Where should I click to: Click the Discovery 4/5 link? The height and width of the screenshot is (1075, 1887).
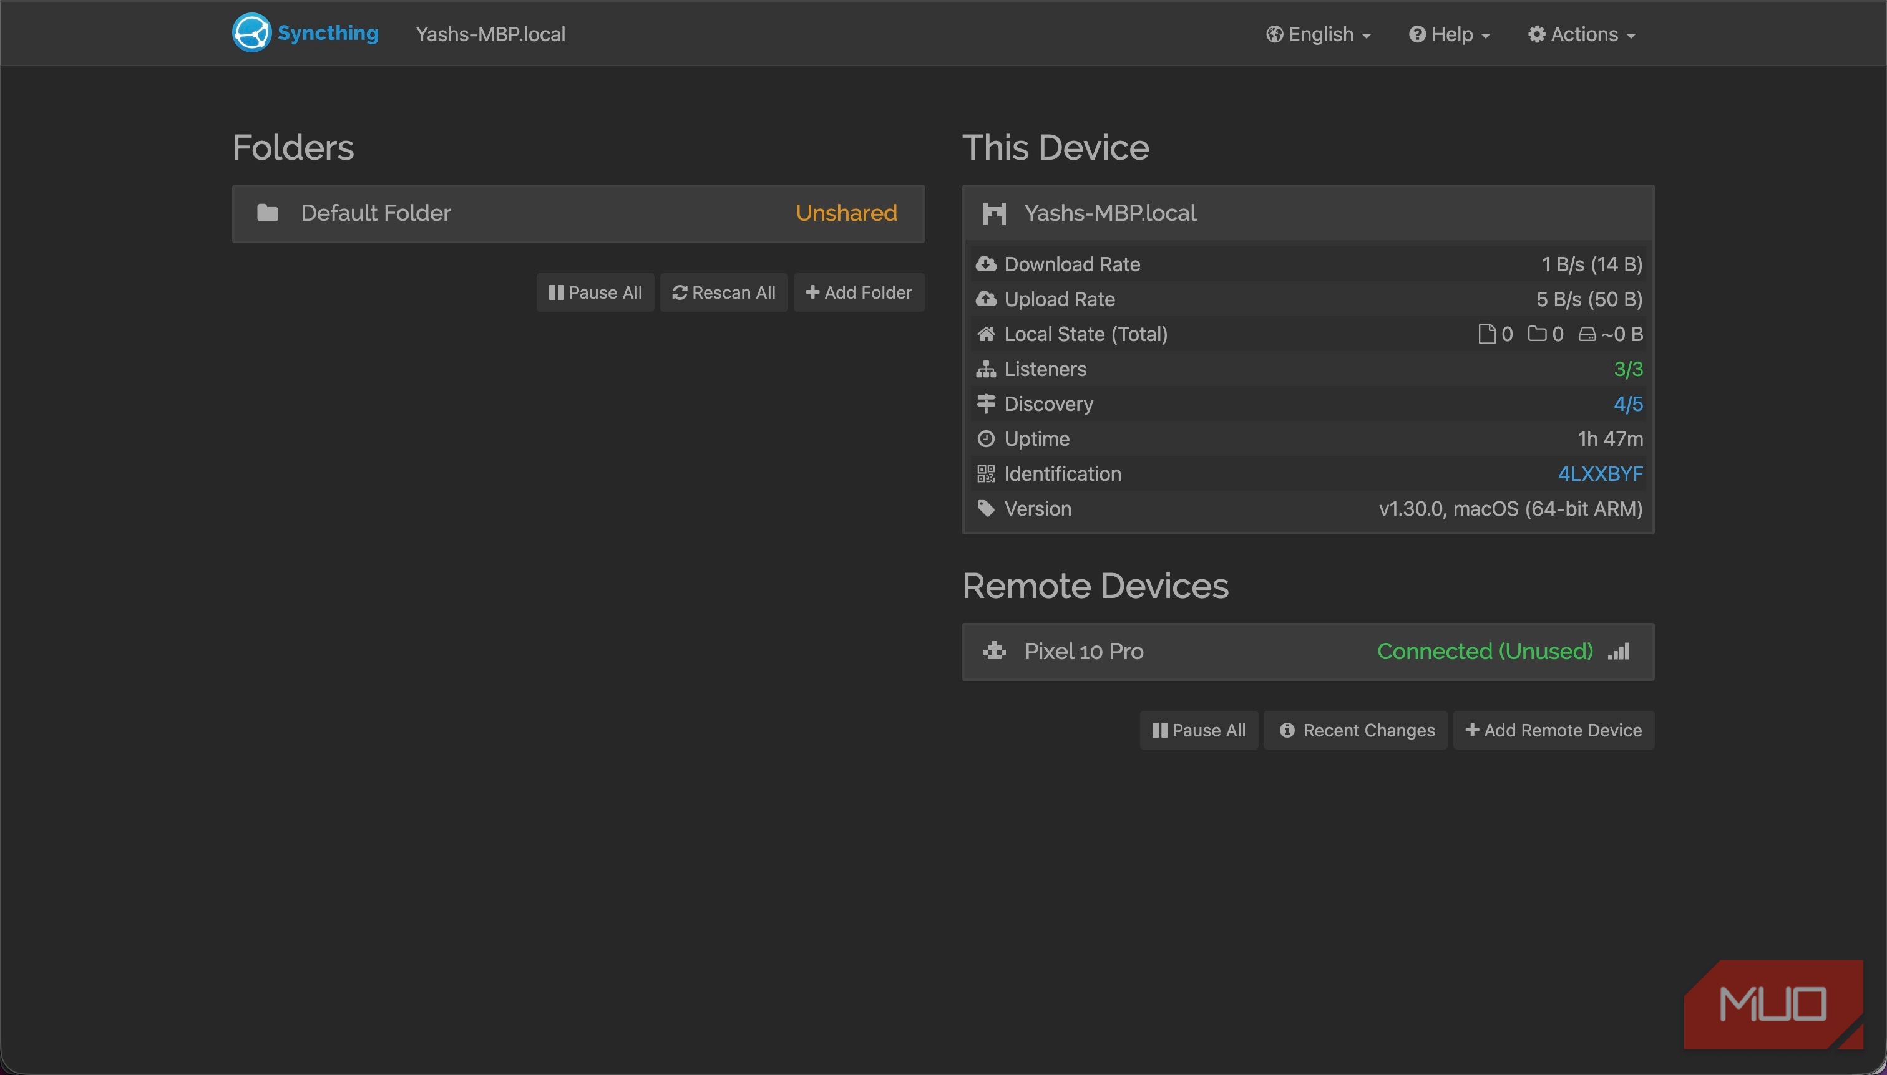[1627, 404]
